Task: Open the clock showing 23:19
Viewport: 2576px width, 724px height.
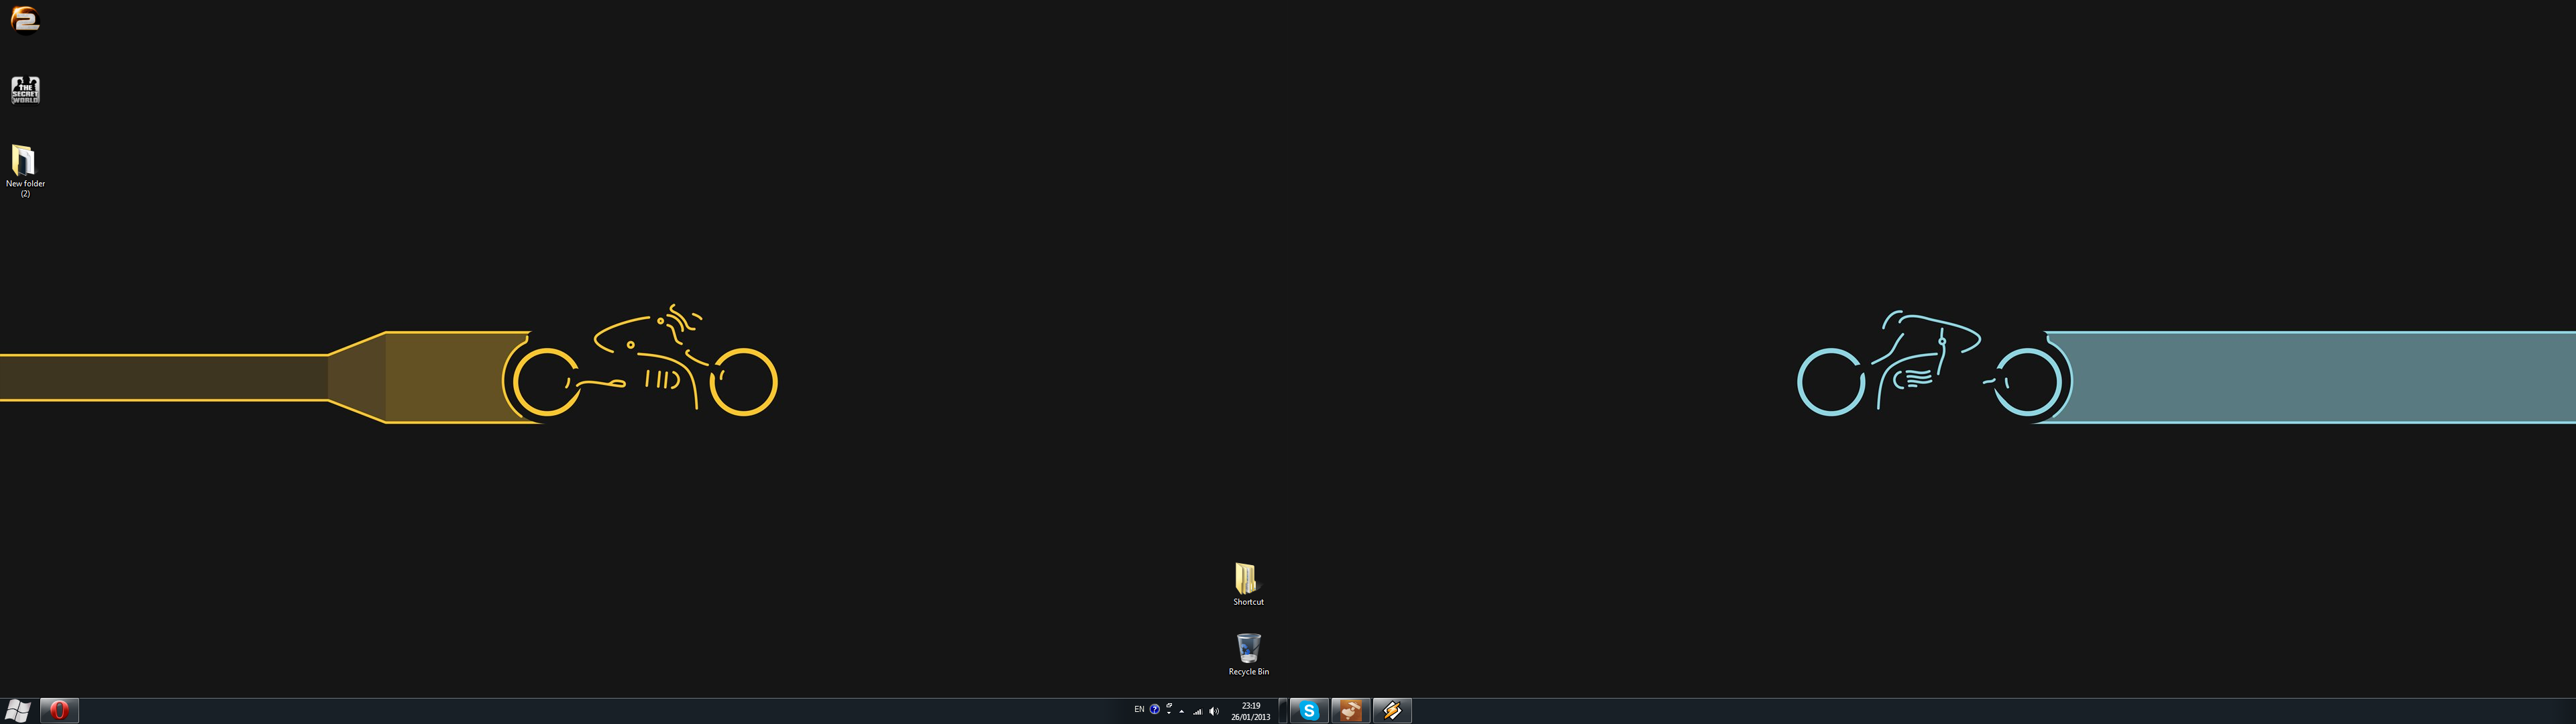Action: (x=1251, y=711)
